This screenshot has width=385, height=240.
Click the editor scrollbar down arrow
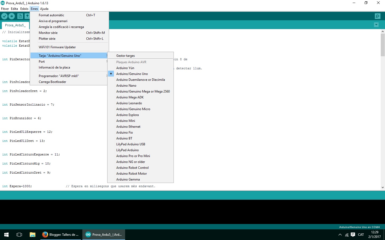tap(383, 187)
